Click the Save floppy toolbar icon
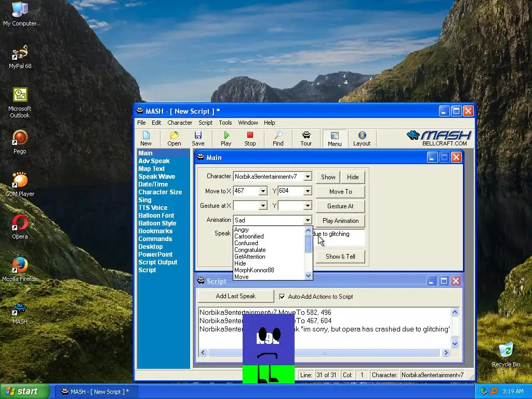The width and height of the screenshot is (532, 399). (x=198, y=138)
